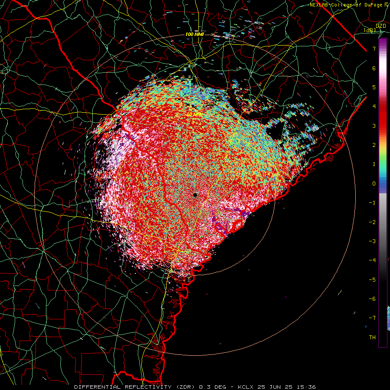This screenshot has height=390, width=390.
Task: Click the 1 value on the color scale
Action: point(374,164)
